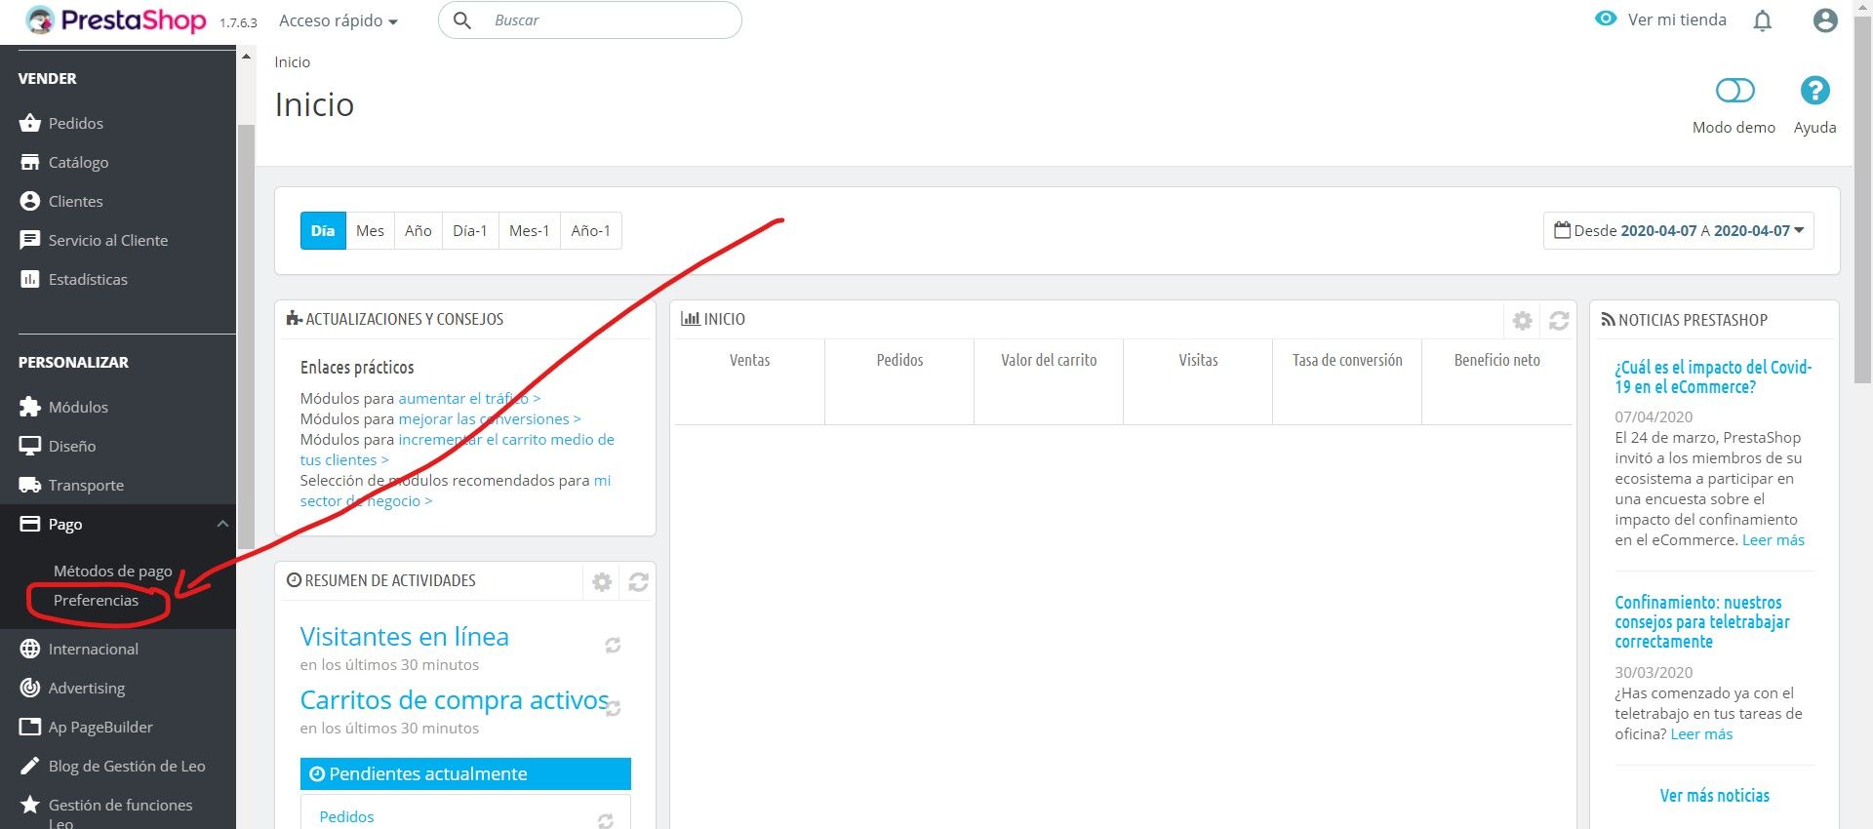Open the notifications bell
The width and height of the screenshot is (1873, 829).
[x=1762, y=20]
